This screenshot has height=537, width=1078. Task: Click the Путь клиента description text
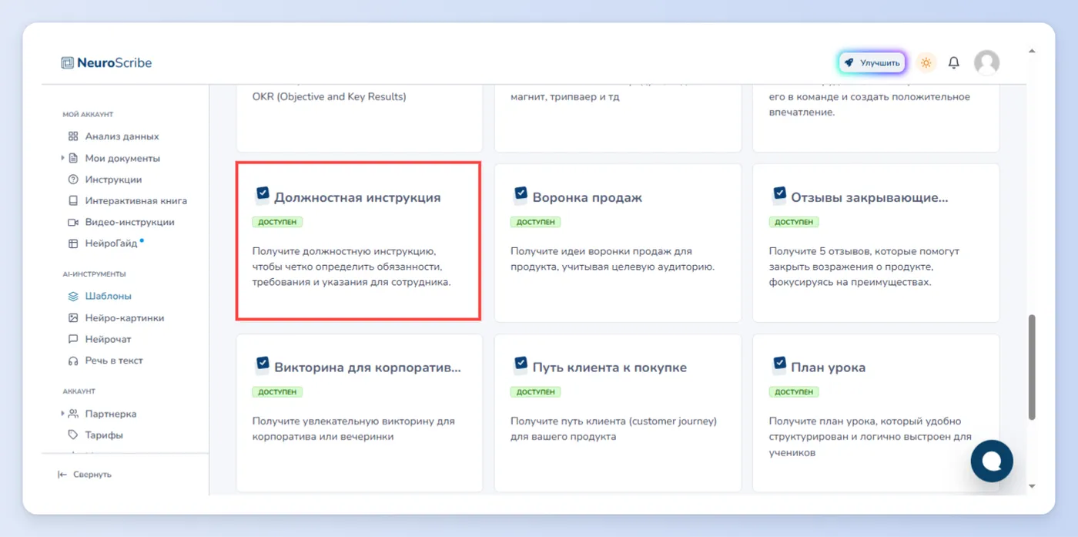coord(614,429)
